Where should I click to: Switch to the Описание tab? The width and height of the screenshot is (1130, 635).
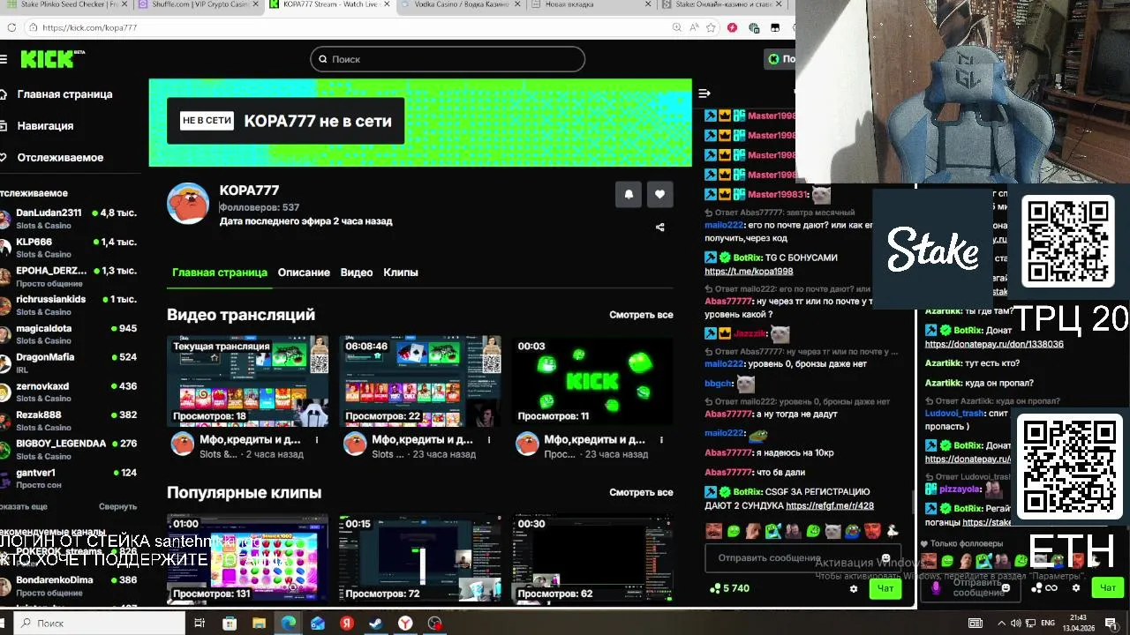click(304, 273)
